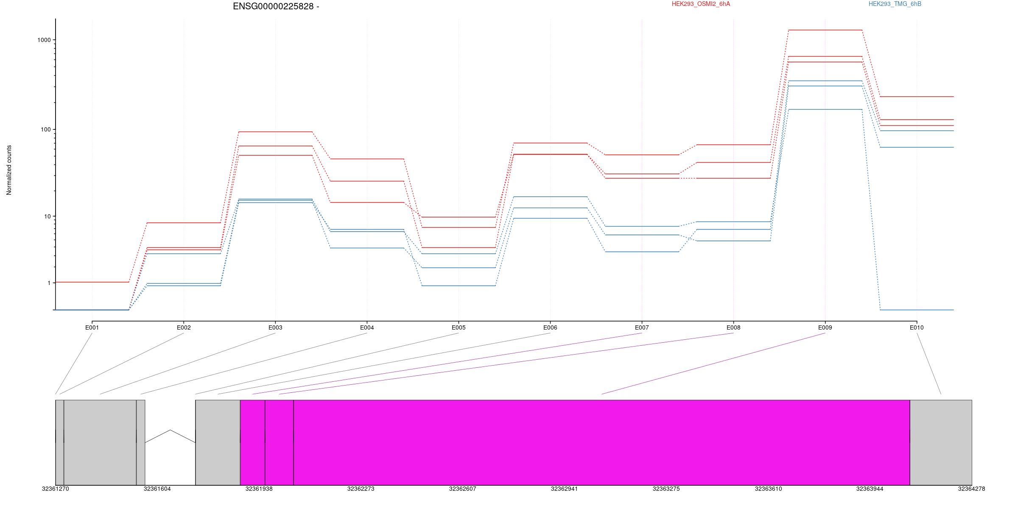1018x509 pixels.
Task: Click the topmost red line at E009
Action: (x=825, y=30)
